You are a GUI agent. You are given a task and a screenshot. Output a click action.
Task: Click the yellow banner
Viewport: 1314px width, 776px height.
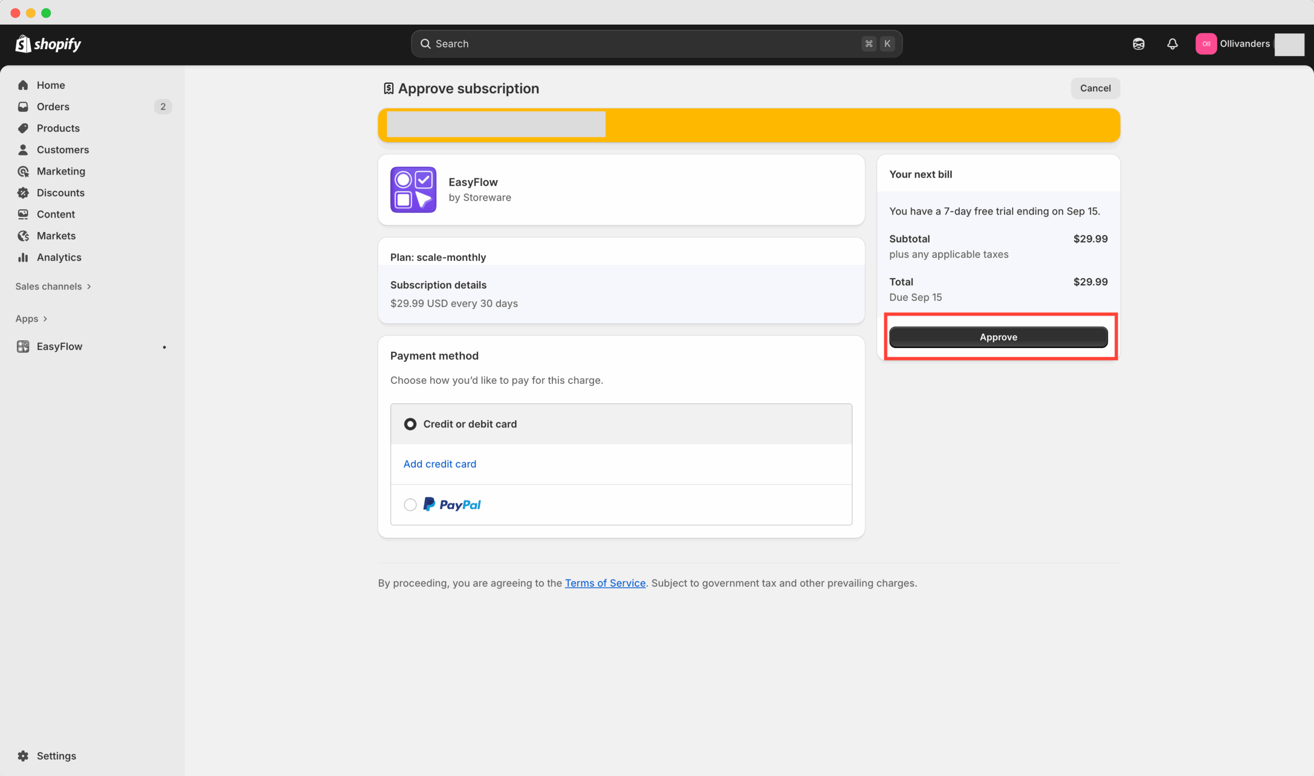[x=749, y=126]
